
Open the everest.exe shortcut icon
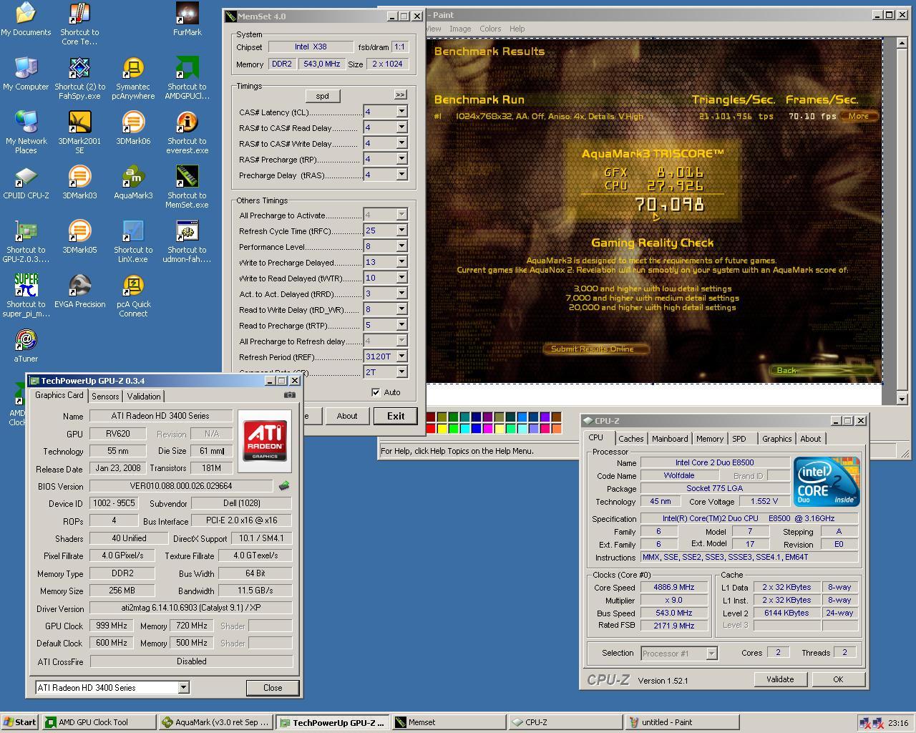pos(187,132)
